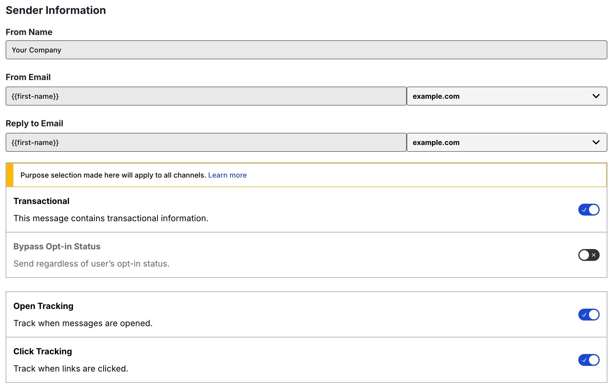Image resolution: width=613 pixels, height=389 pixels.
Task: Open the Learn more link
Action: pos(227,175)
